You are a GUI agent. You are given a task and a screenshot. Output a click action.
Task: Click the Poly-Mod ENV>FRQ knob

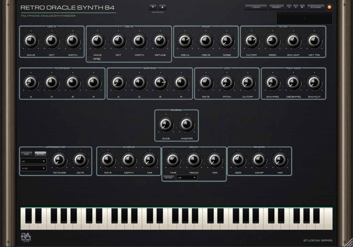[272, 83]
